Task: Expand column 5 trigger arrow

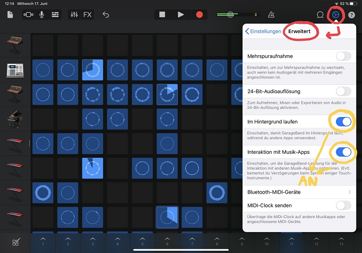Action: (x=142, y=242)
